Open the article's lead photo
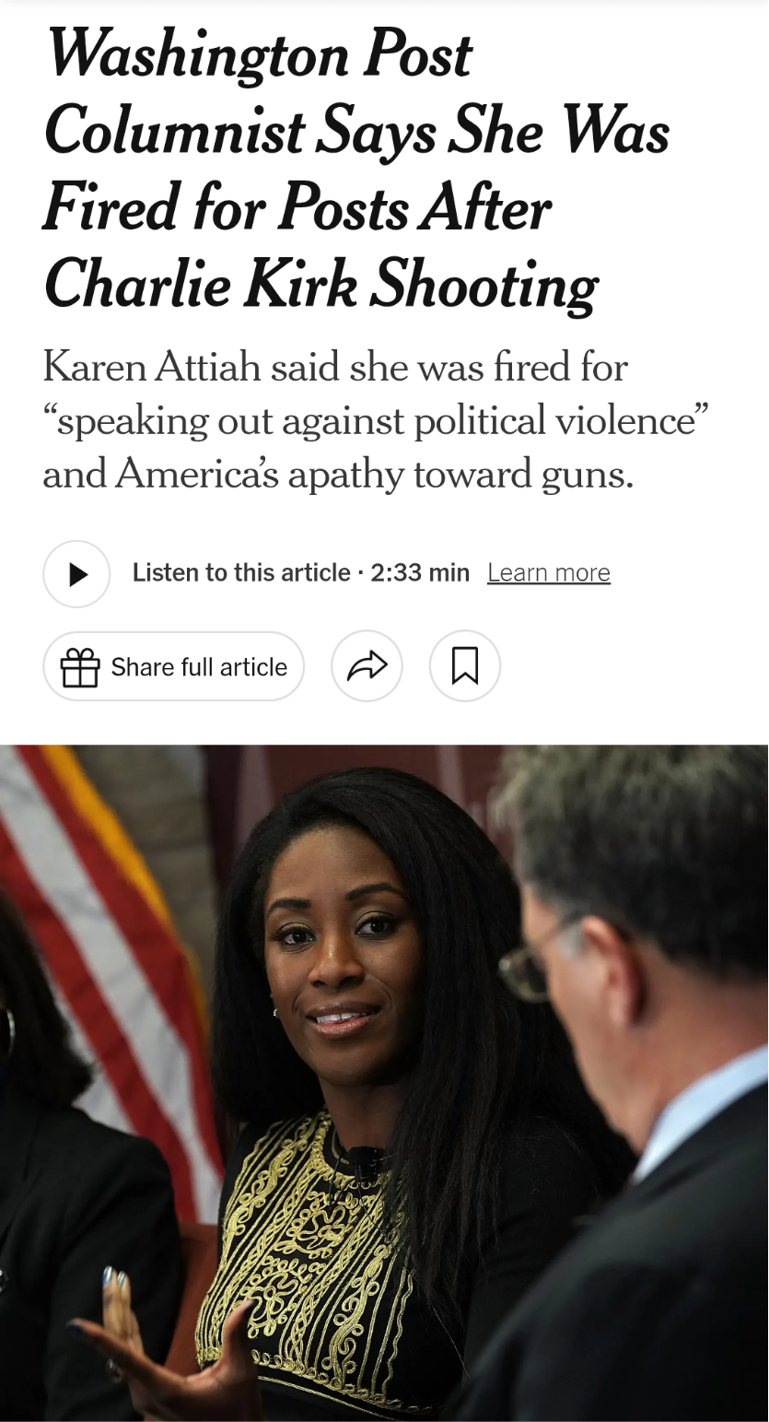This screenshot has height=1422, width=769. click(x=384, y=1083)
